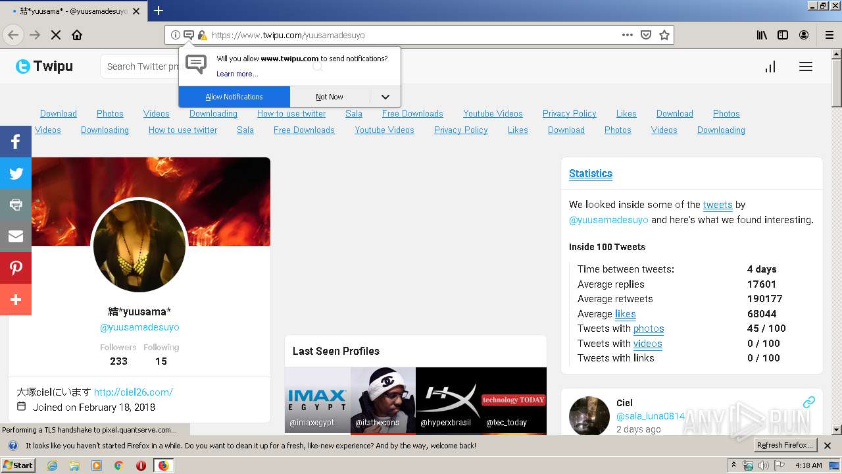Click the yuusama profile avatar
This screenshot has width=842, height=474.
pyautogui.click(x=139, y=246)
